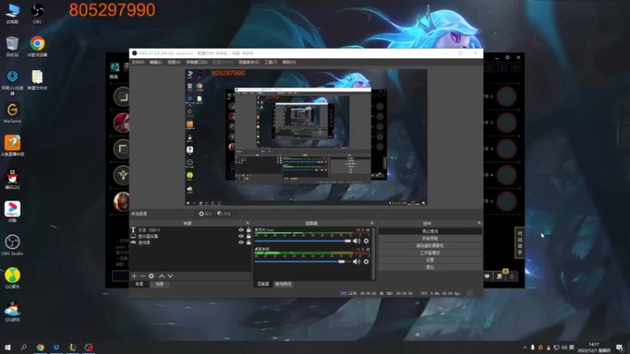
Task: Click the OBS preview canvas
Action: [x=306, y=137]
